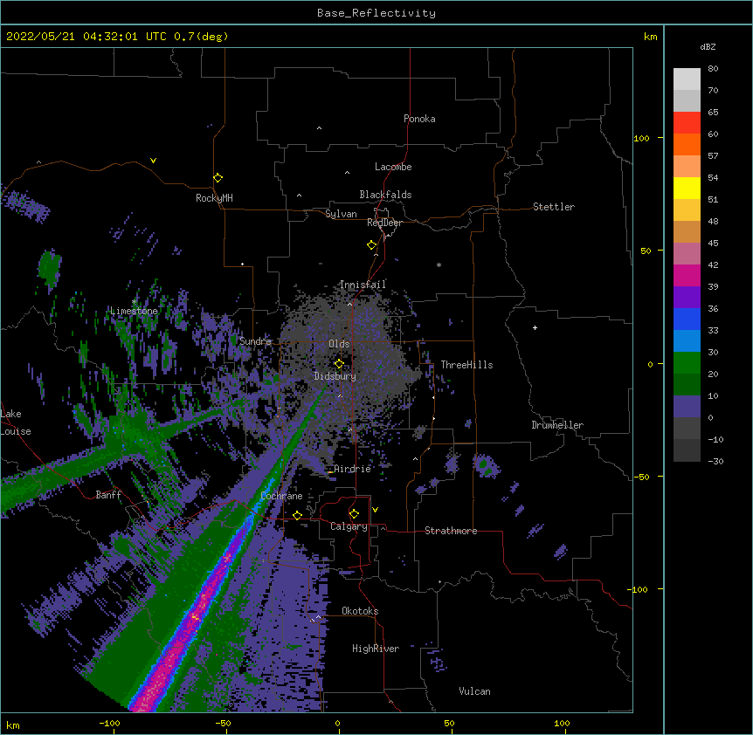The image size is (753, 735).
Task: Click the yellow V marker northeast of Calgary
Action: 375,510
